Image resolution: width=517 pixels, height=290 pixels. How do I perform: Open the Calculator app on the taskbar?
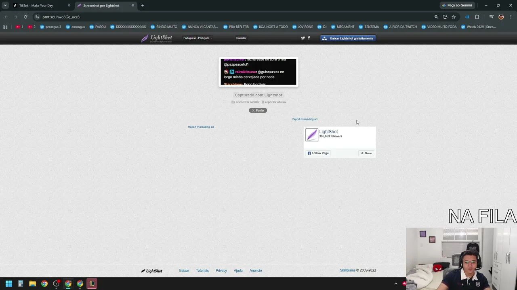[x=21, y=284]
